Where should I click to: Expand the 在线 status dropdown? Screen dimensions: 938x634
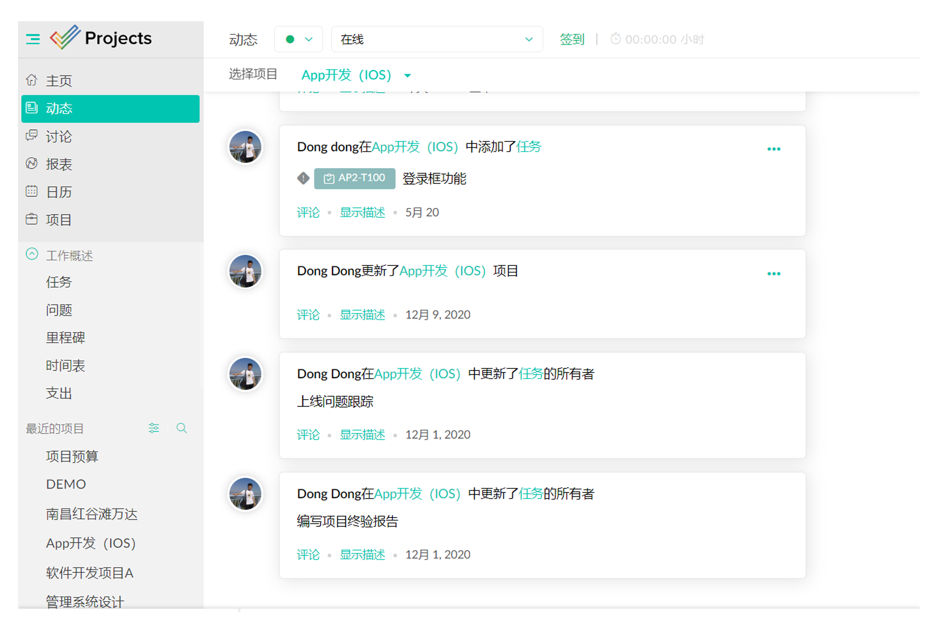pyautogui.click(x=436, y=39)
